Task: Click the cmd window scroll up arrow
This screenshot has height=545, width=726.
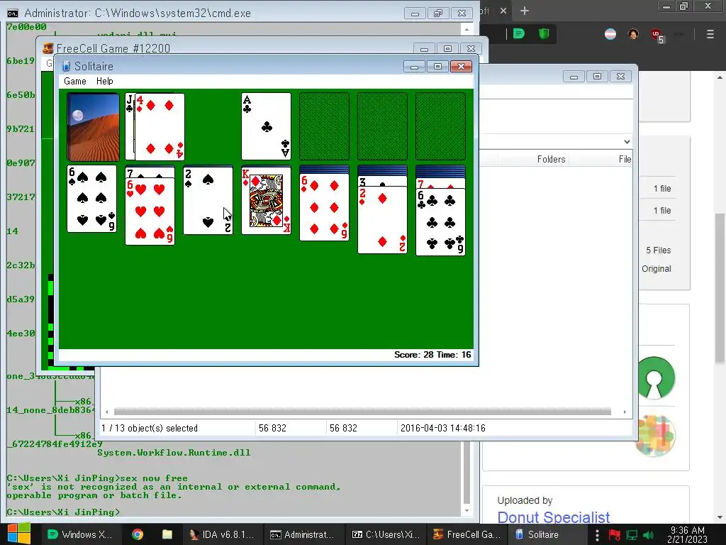Action: pos(467,30)
